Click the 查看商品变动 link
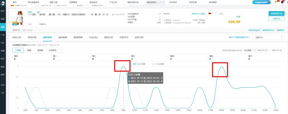This screenshot has height=114, width=288. tap(268, 30)
